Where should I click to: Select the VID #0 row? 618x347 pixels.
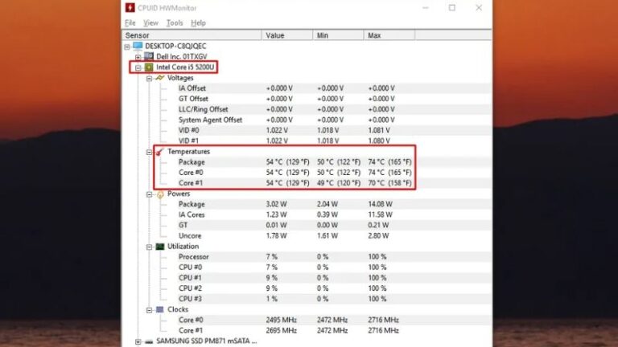coord(307,130)
